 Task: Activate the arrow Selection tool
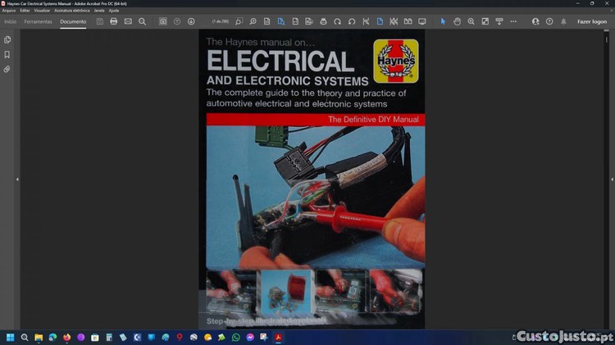coord(443,21)
